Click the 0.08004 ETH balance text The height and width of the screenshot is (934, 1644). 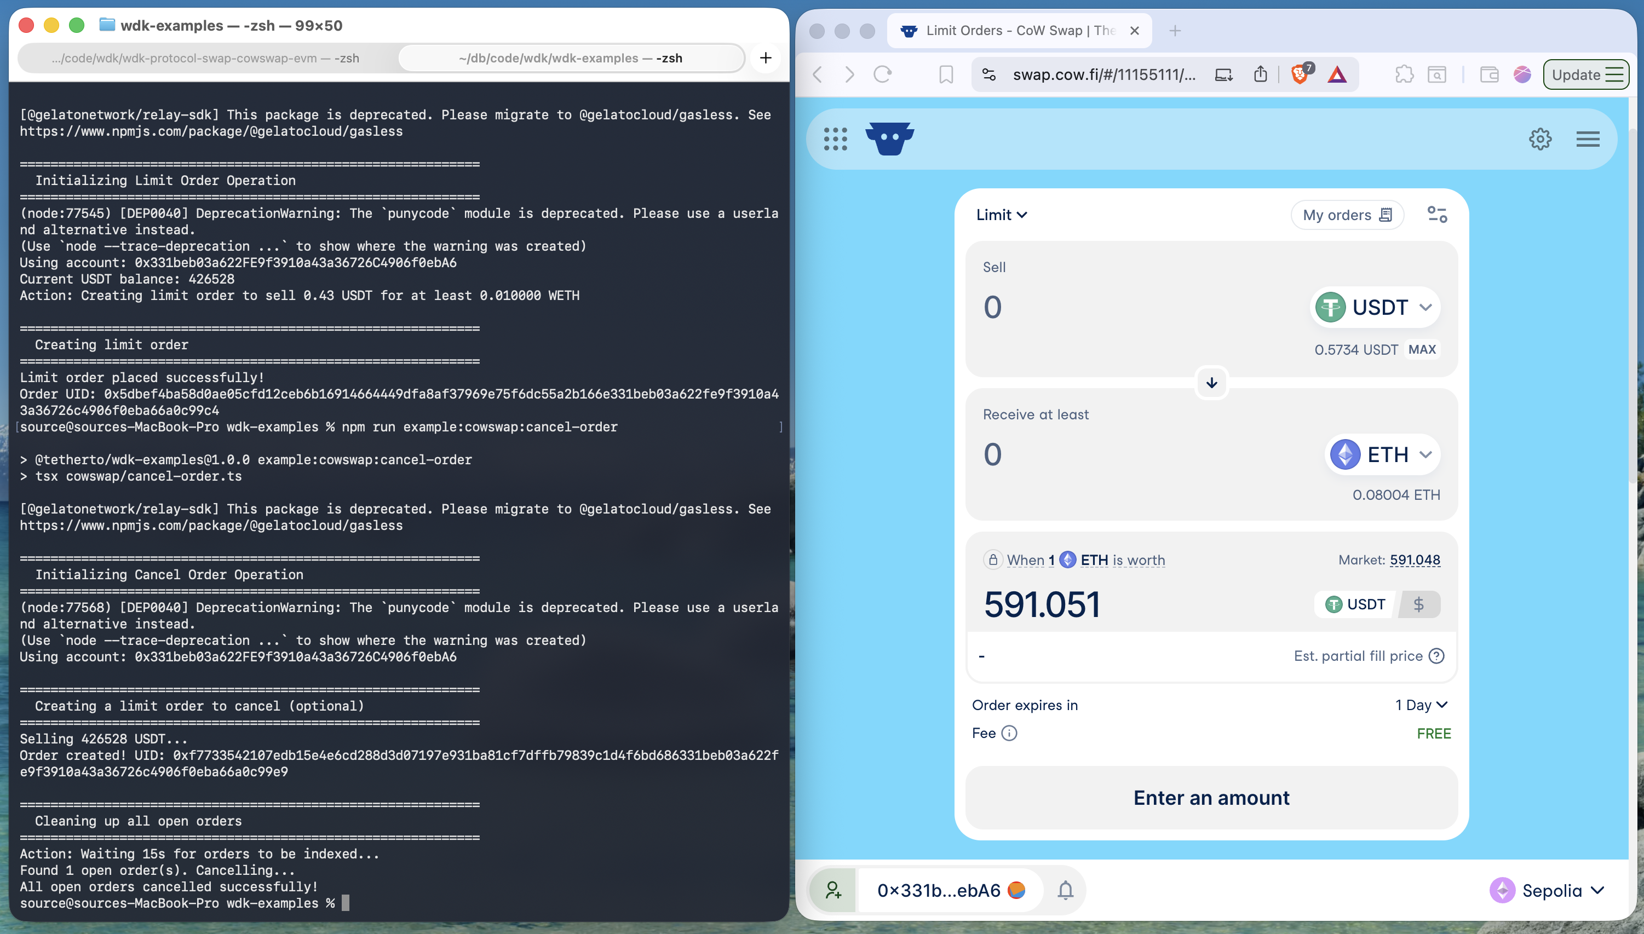point(1396,494)
